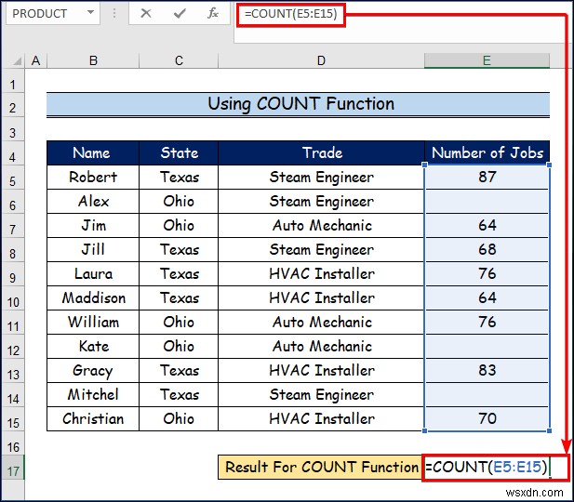Screen dimensions: 574x502
Task: Click the 'Number of Jobs' header cell
Action: (487, 153)
